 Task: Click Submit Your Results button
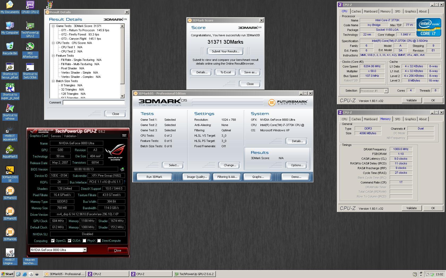(225, 51)
